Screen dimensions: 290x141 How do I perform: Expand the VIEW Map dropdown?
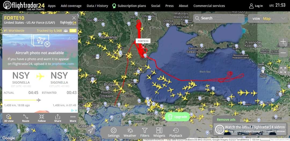pos(268,19)
